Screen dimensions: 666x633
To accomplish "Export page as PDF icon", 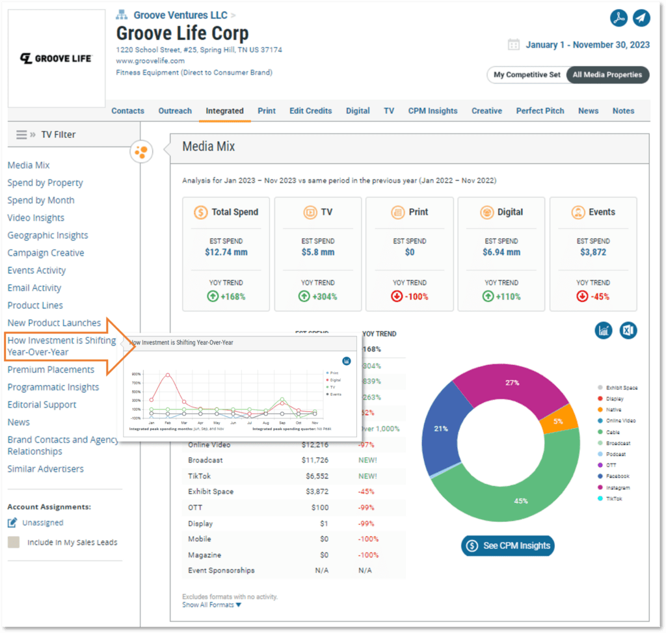I will [x=619, y=18].
